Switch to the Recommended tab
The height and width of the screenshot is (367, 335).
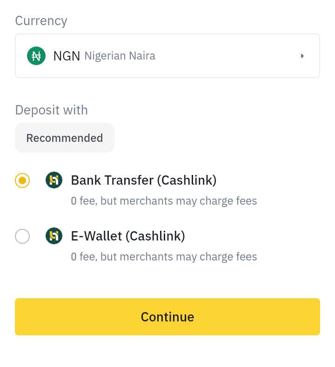pos(65,138)
